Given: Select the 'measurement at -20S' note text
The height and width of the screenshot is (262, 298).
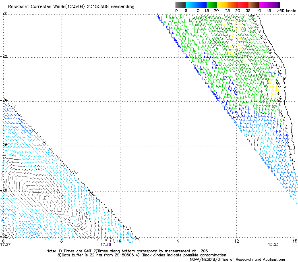Looking at the screenshot, I should pos(186,251).
